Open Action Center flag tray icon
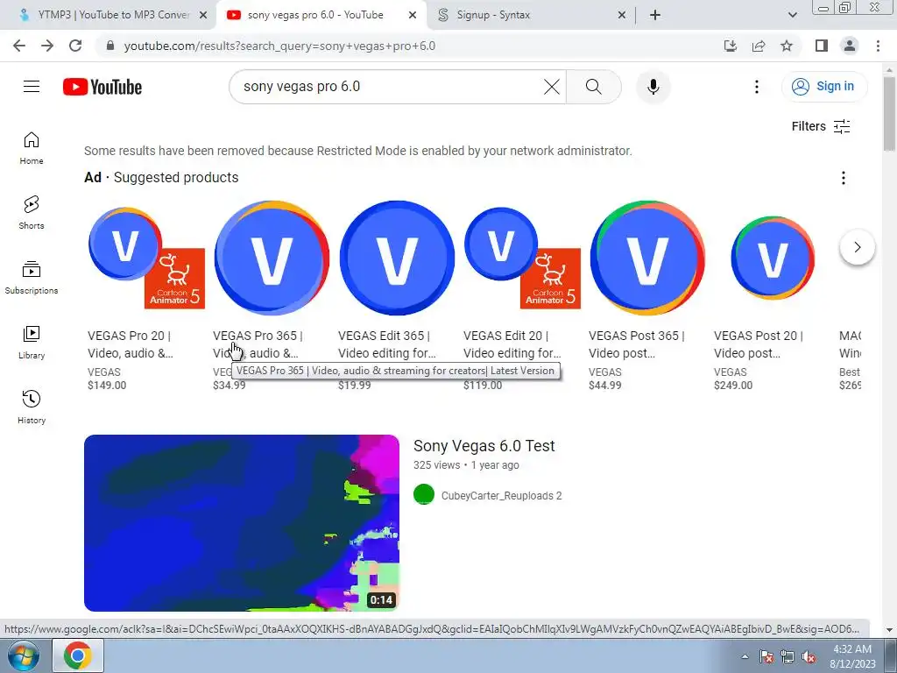 766,657
